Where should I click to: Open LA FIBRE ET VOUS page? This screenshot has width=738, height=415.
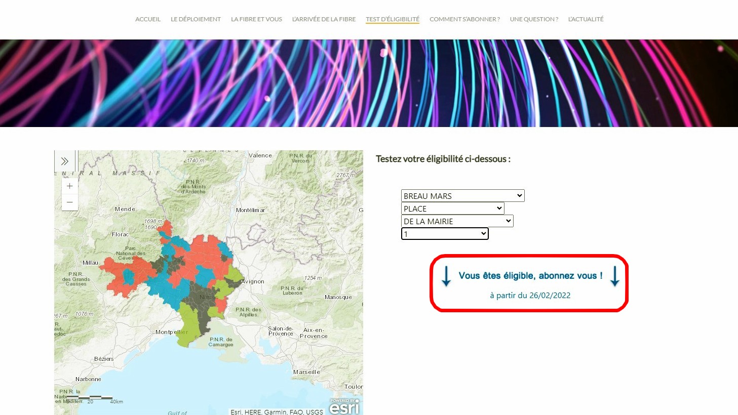point(256,19)
